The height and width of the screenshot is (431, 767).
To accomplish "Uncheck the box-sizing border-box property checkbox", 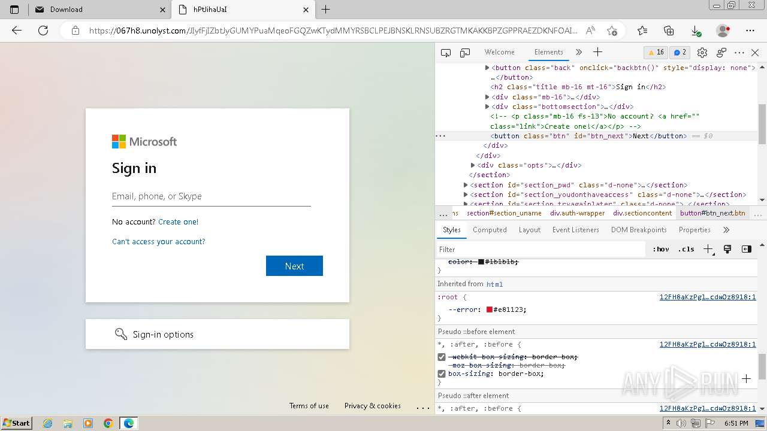I will coord(442,374).
